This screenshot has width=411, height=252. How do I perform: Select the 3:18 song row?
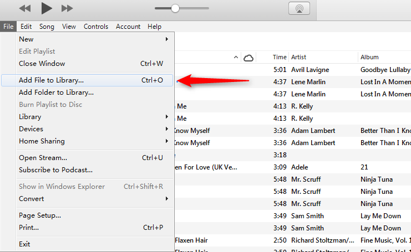point(293,155)
